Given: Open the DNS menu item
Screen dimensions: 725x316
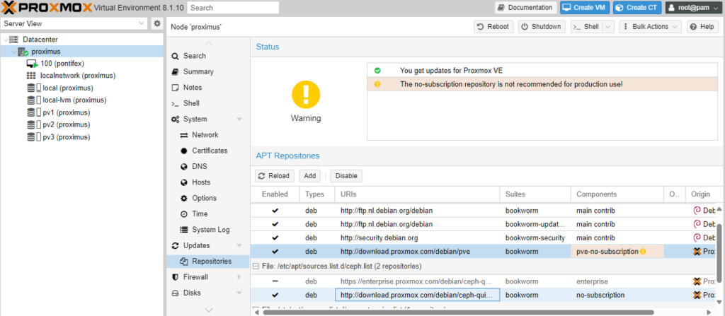Looking at the screenshot, I should 207,166.
